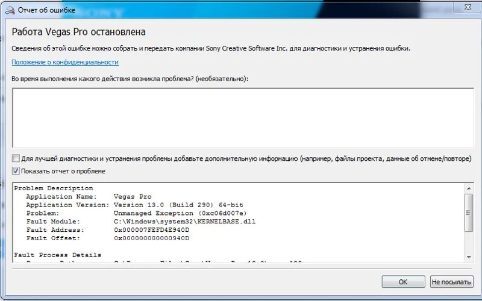
Task: Click the 'Application Version:' label
Action: click(x=67, y=205)
